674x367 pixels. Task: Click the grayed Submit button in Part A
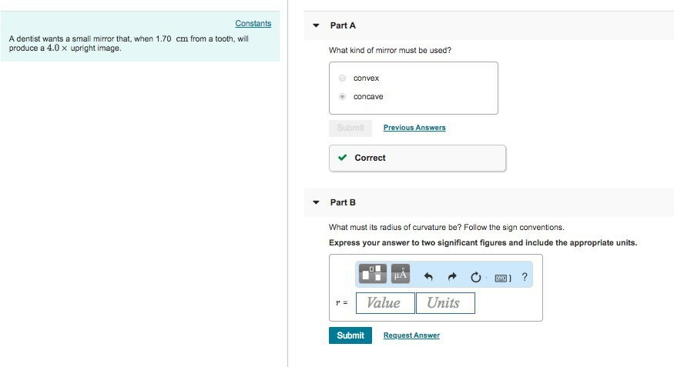(350, 128)
